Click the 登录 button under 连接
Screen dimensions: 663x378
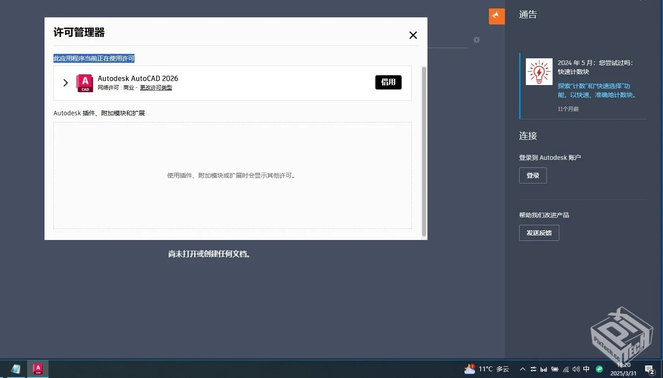(x=533, y=175)
